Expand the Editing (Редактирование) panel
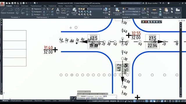 (42, 17)
